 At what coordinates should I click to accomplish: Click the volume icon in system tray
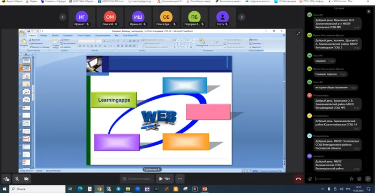click(x=342, y=189)
